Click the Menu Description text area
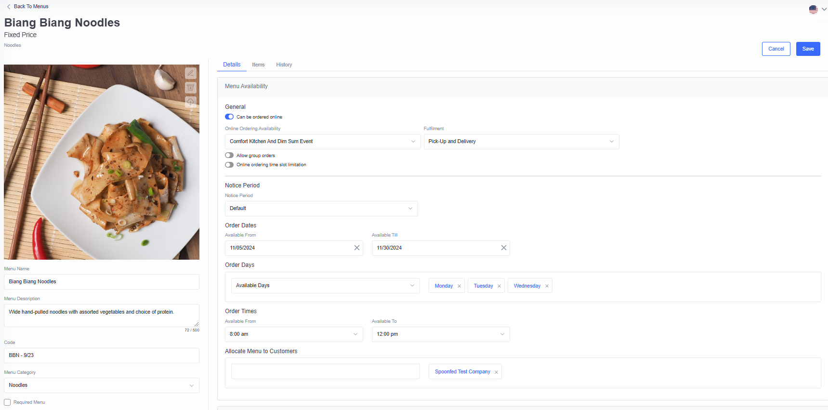The height and width of the screenshot is (410, 828). (x=102, y=316)
